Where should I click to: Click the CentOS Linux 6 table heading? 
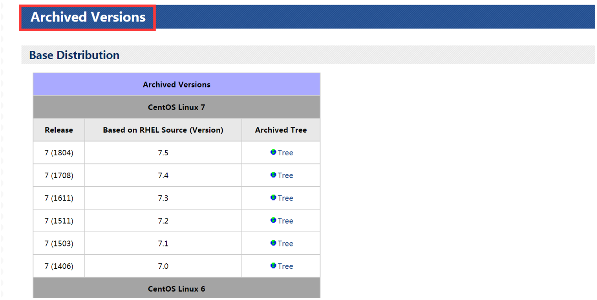[177, 289]
